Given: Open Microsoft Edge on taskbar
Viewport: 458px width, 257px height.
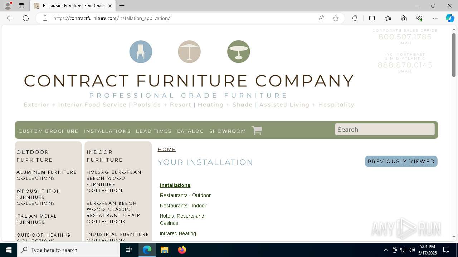Looking at the screenshot, I should tap(147, 250).
